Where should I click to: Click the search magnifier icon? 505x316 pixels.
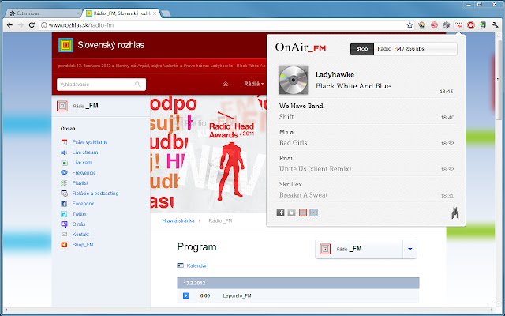click(x=138, y=85)
